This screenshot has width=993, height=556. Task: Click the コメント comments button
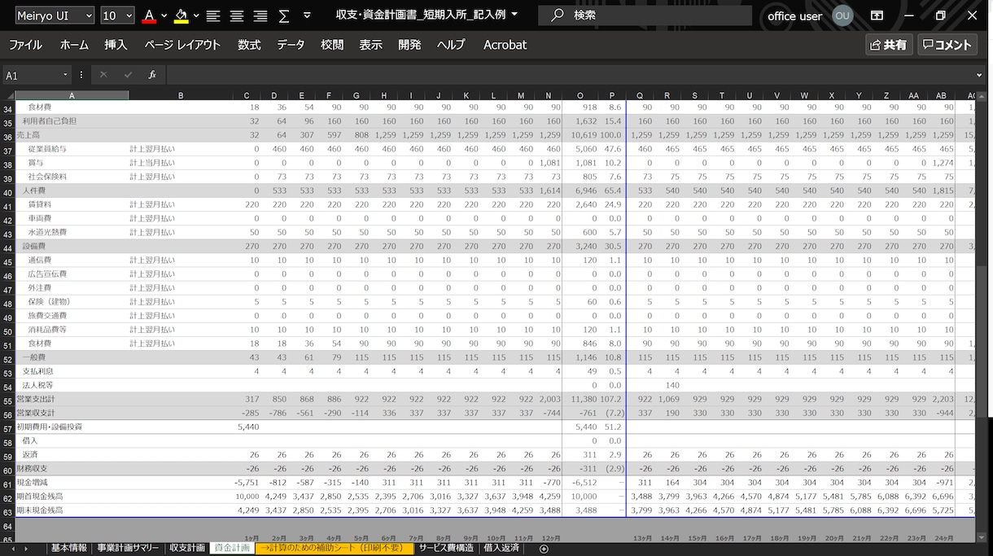(x=947, y=45)
